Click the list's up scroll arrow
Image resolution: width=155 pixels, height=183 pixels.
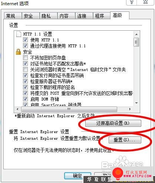click(136, 34)
